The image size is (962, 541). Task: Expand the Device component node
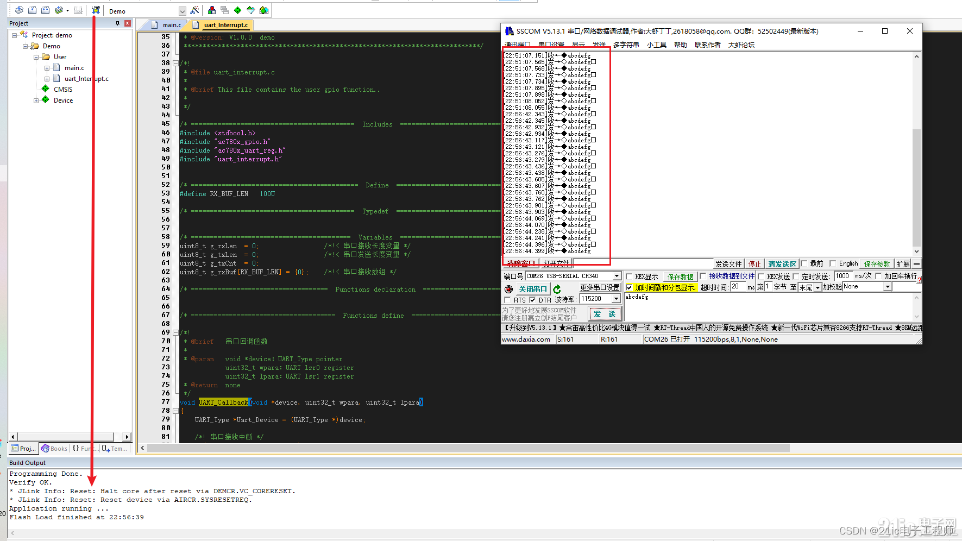coord(36,100)
